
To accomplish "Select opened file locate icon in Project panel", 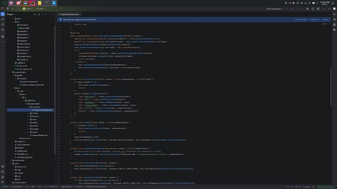I will coord(39,14).
